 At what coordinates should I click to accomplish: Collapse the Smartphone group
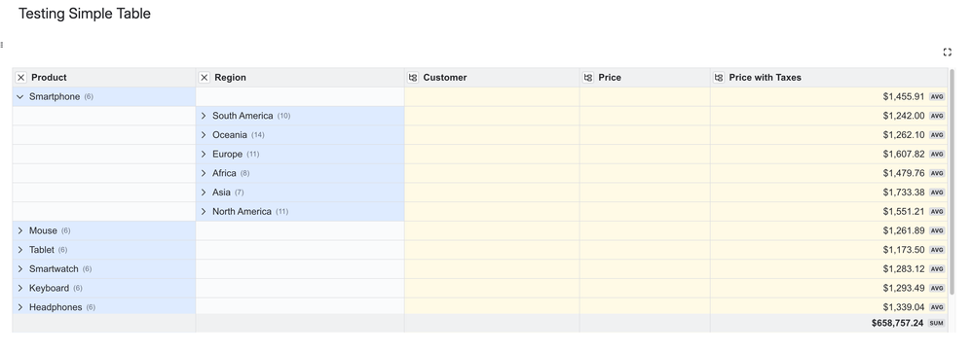[20, 96]
